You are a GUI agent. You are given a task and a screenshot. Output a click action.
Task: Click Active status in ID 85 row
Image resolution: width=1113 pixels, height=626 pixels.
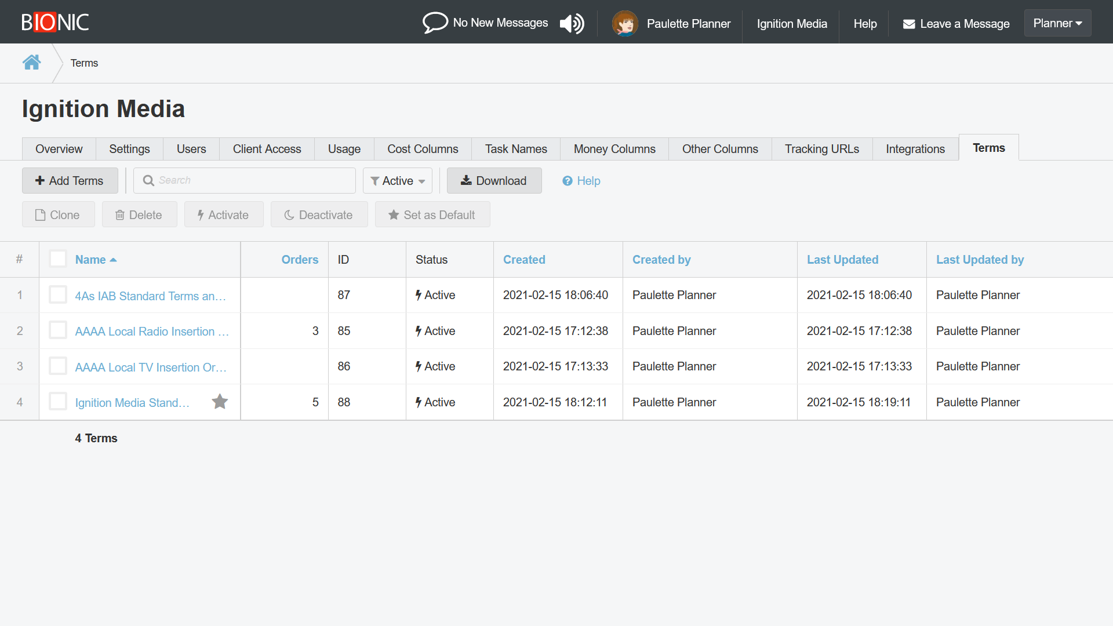[x=435, y=331]
